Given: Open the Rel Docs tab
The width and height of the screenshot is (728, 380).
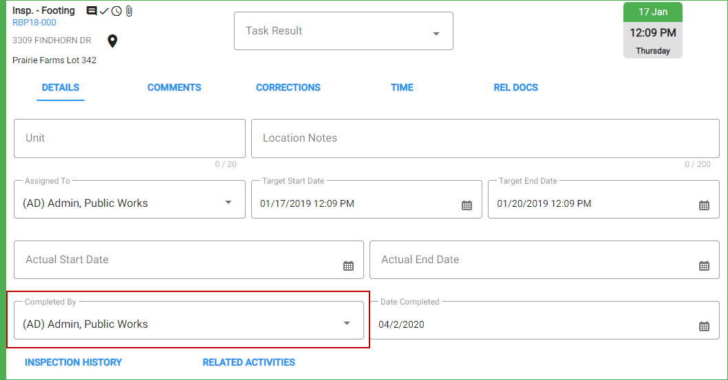Looking at the screenshot, I should tap(515, 87).
